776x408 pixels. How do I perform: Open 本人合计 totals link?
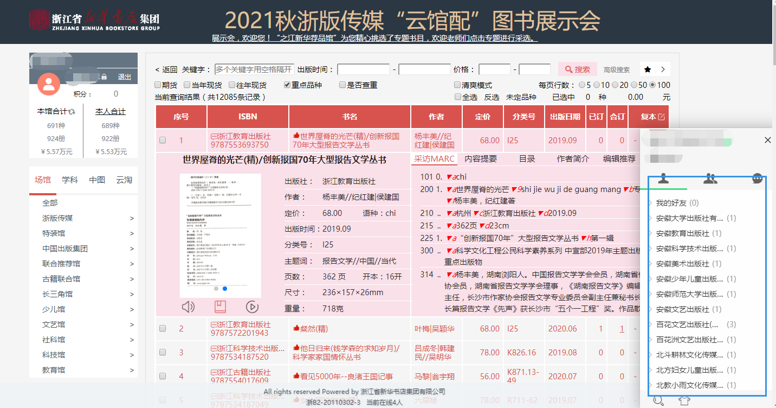click(111, 111)
